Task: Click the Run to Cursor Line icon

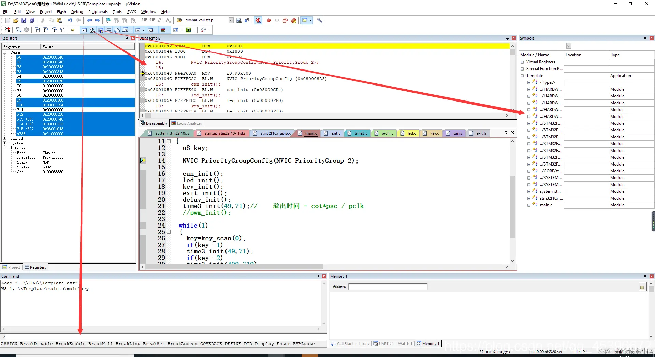Action: click(62, 30)
